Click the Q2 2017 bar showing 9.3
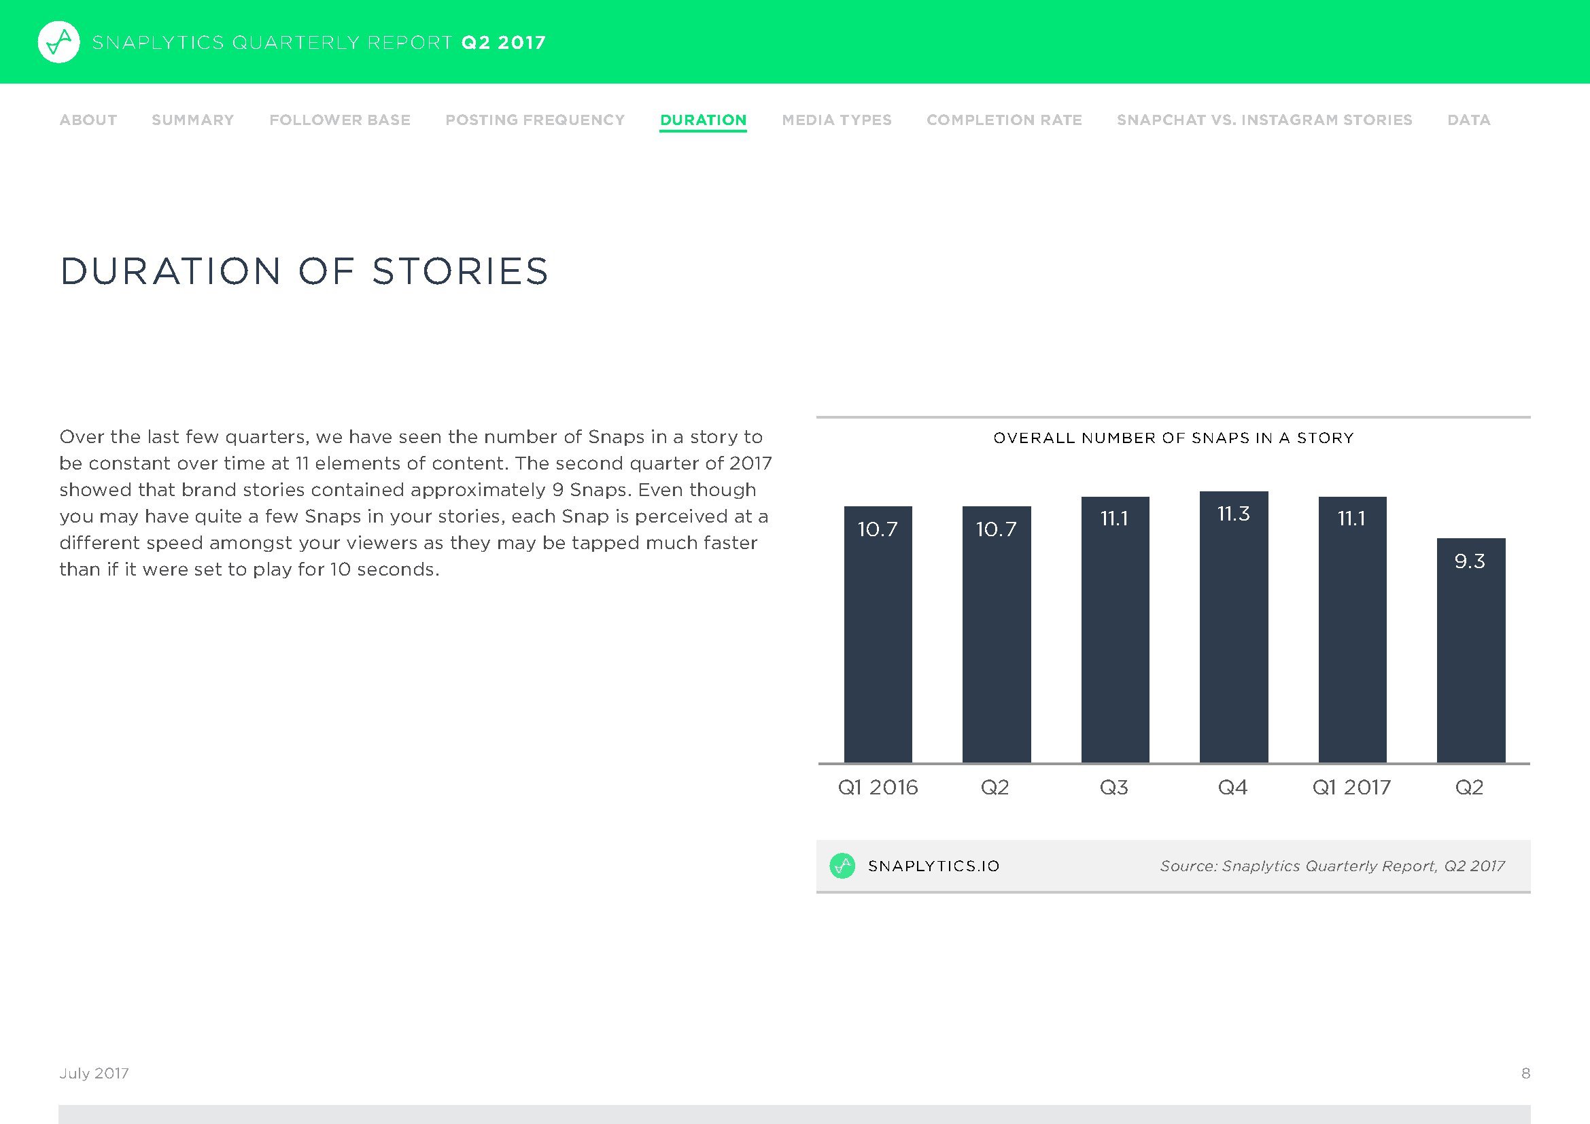The image size is (1590, 1124). click(1470, 650)
